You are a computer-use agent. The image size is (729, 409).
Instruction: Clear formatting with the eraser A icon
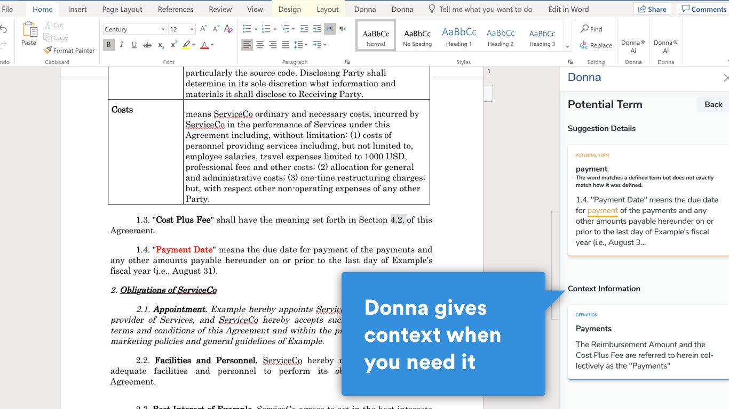coord(228,29)
